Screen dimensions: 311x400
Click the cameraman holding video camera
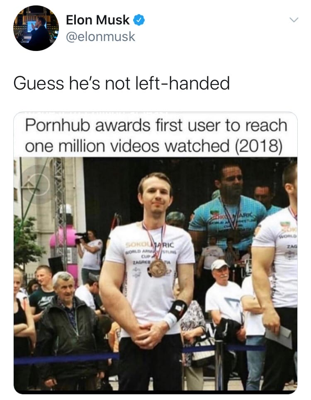coord(89,252)
